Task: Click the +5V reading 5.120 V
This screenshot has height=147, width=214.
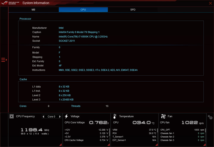Action: point(104,133)
